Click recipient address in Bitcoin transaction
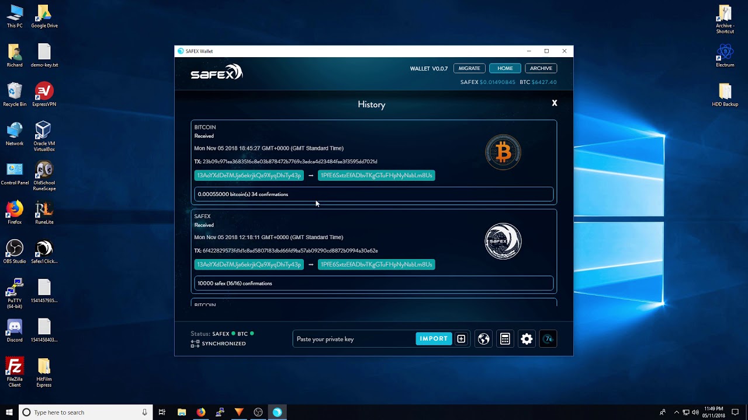 [376, 176]
